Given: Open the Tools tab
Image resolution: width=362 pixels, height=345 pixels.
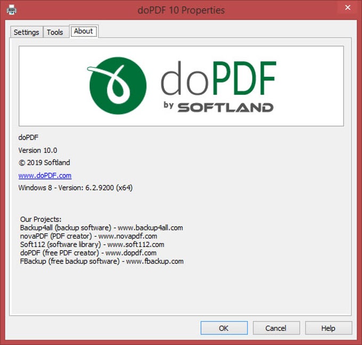Looking at the screenshot, I should (x=55, y=32).
